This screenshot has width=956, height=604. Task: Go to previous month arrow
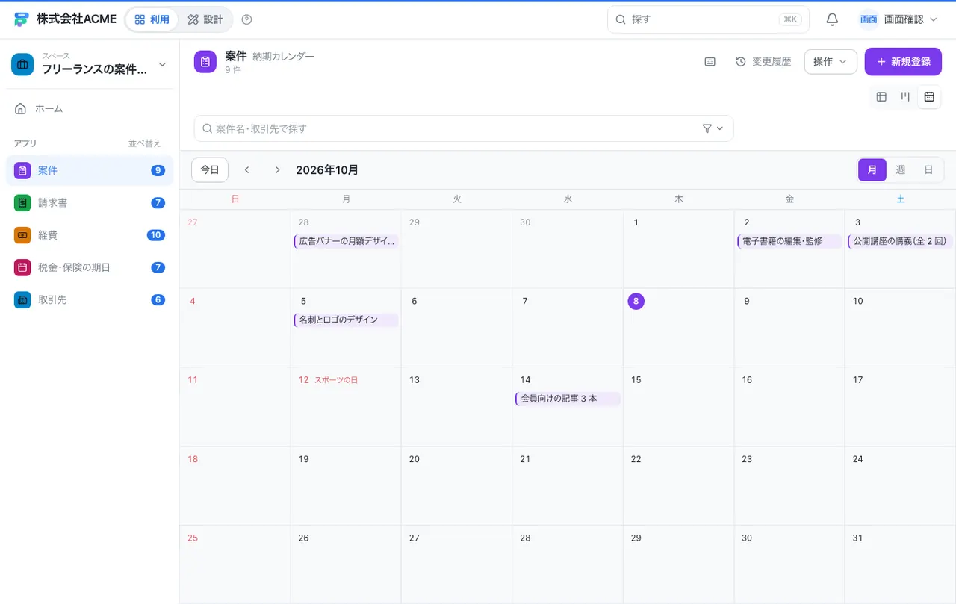[247, 170]
